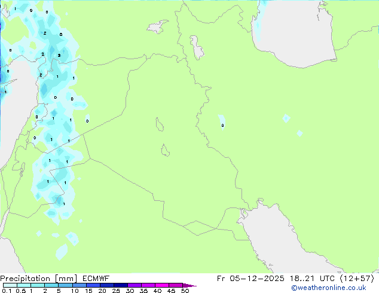The width and height of the screenshot is (379, 293).
Task: Click the legend label "45"
Action: pyautogui.click(x=172, y=291)
